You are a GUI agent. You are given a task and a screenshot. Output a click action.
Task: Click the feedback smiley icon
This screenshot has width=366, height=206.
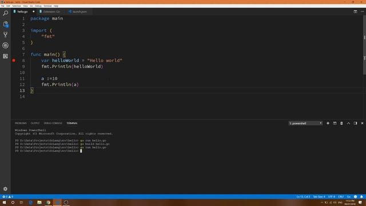[x=355, y=197]
